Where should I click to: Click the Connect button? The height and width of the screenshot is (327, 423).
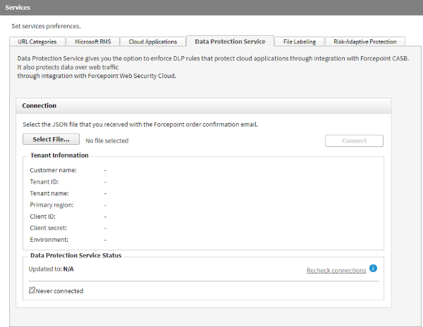[354, 141]
